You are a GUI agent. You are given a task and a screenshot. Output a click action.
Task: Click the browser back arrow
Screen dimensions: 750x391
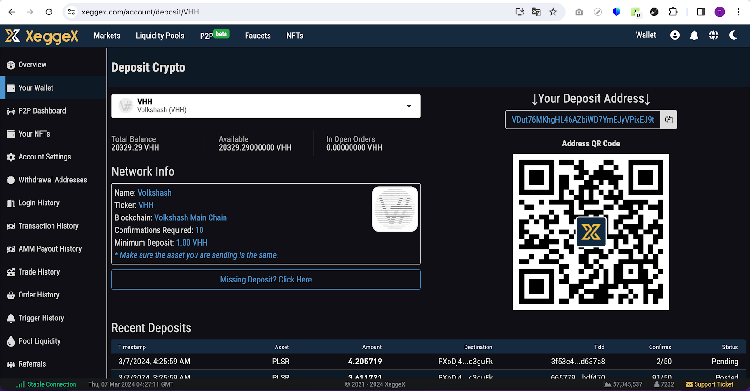coord(12,12)
